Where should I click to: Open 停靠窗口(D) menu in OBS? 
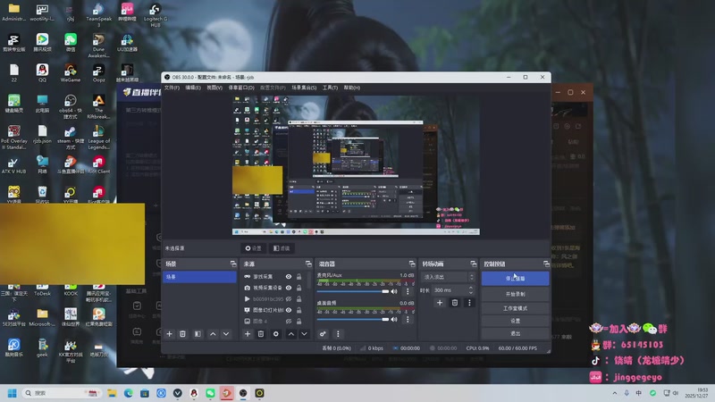tap(241, 88)
